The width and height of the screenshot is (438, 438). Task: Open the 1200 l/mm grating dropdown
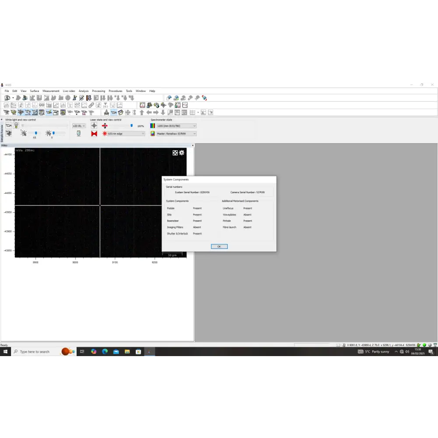point(174,126)
